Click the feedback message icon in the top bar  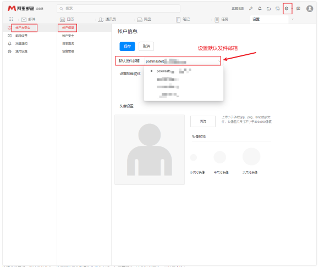(298, 9)
